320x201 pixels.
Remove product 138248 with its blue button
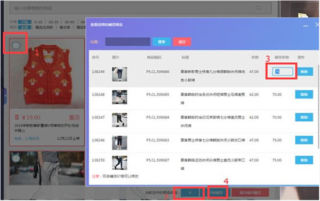click(304, 95)
